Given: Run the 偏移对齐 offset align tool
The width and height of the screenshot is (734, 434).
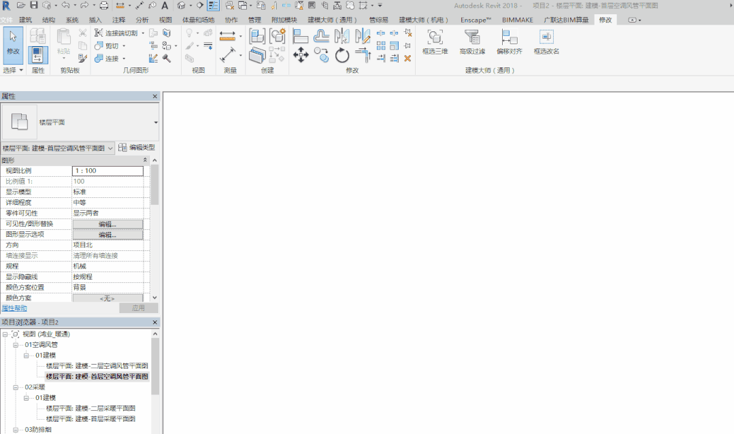Looking at the screenshot, I should (510, 42).
